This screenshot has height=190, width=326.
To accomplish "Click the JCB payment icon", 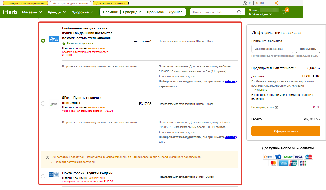I will coord(303,163).
